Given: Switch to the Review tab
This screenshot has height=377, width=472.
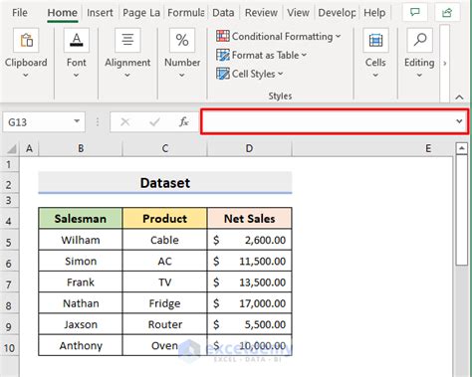Looking at the screenshot, I should pos(261,13).
